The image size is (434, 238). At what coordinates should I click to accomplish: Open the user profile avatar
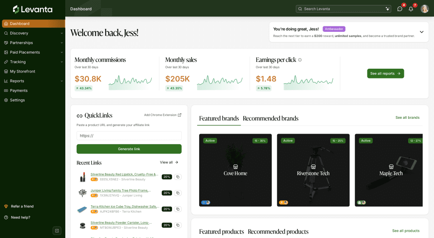[x=425, y=9]
